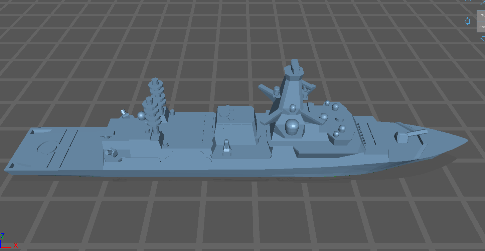Click the spherical radar dome on the tower
This screenshot has width=485, height=251.
coord(293,127)
